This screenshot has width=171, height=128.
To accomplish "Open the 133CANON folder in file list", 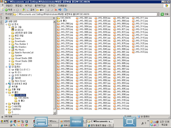I will coord(65,18).
